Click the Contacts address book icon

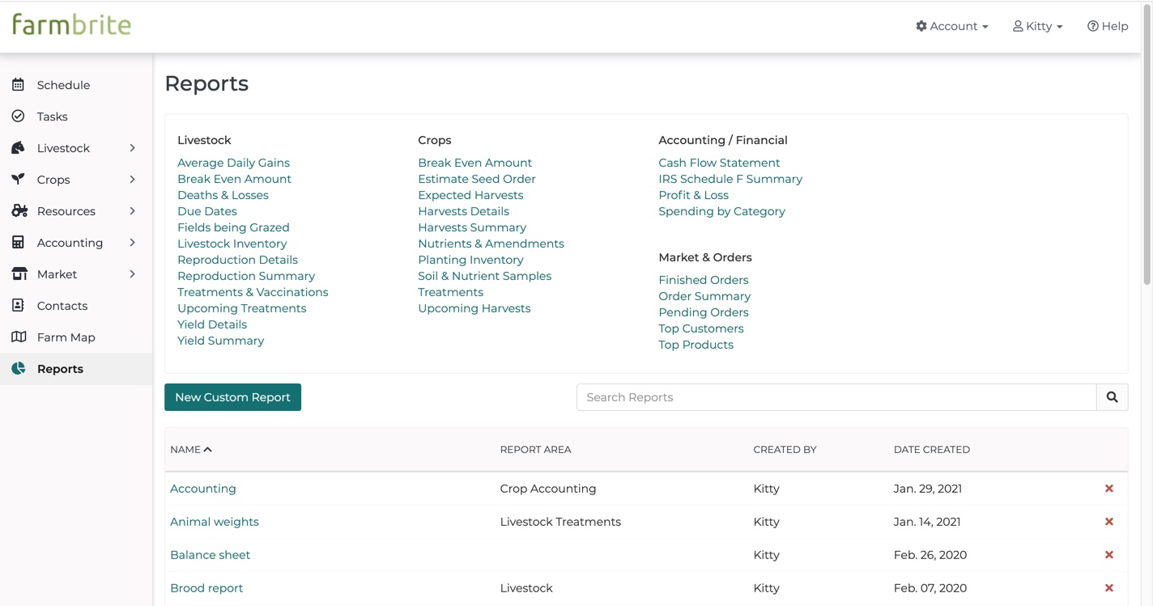point(18,306)
